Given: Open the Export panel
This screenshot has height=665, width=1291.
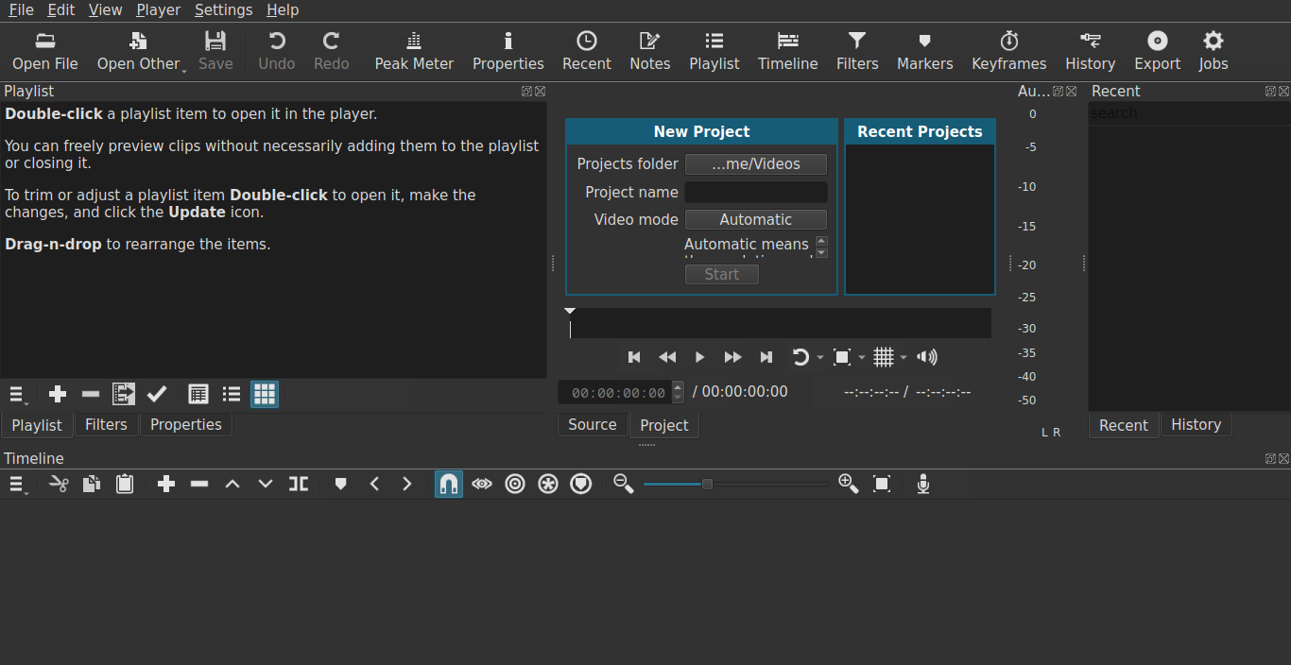Looking at the screenshot, I should pos(1157,51).
